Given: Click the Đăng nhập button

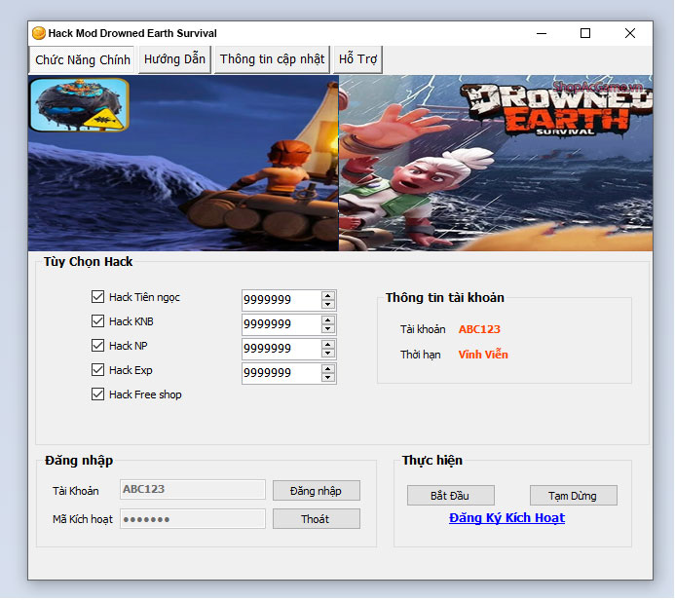Looking at the screenshot, I should click(x=316, y=491).
